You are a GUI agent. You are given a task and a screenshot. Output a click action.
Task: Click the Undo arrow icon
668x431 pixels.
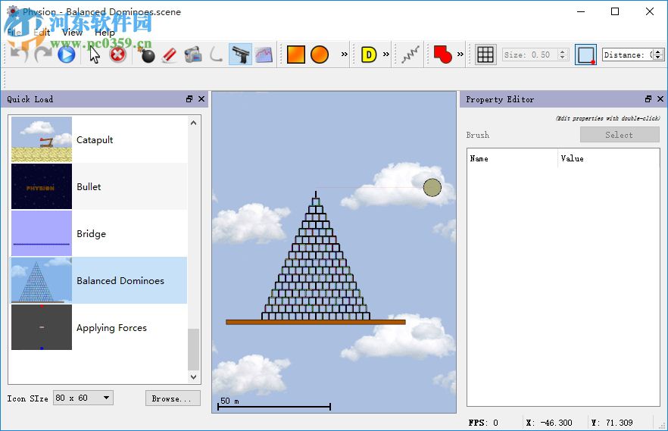[x=19, y=55]
